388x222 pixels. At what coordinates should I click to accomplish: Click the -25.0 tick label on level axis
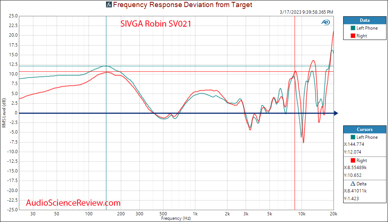click(12, 210)
